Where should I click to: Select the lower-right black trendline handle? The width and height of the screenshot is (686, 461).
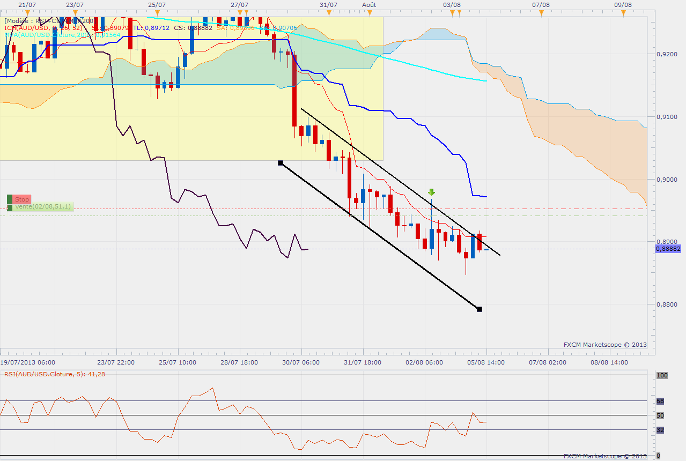tap(480, 309)
